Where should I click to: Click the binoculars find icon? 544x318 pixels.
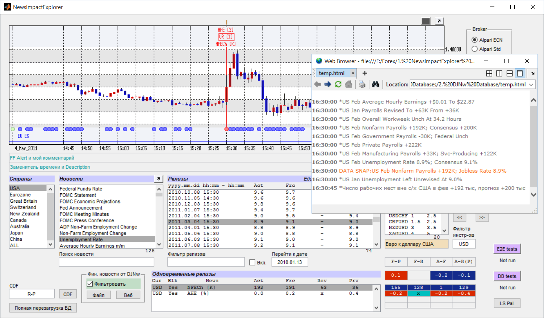point(376,84)
